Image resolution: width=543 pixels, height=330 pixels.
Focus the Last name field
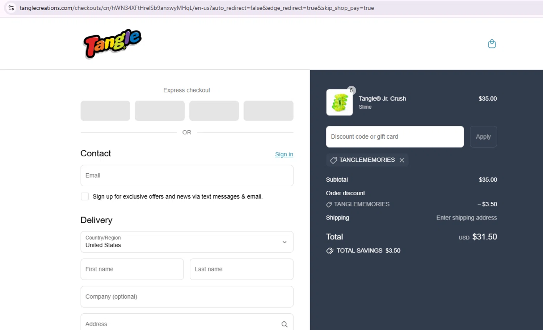point(241,269)
